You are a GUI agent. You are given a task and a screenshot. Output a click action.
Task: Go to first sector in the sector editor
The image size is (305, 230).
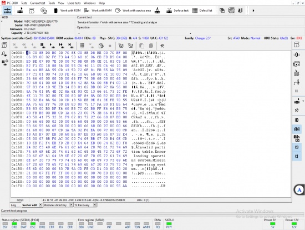[14, 46]
